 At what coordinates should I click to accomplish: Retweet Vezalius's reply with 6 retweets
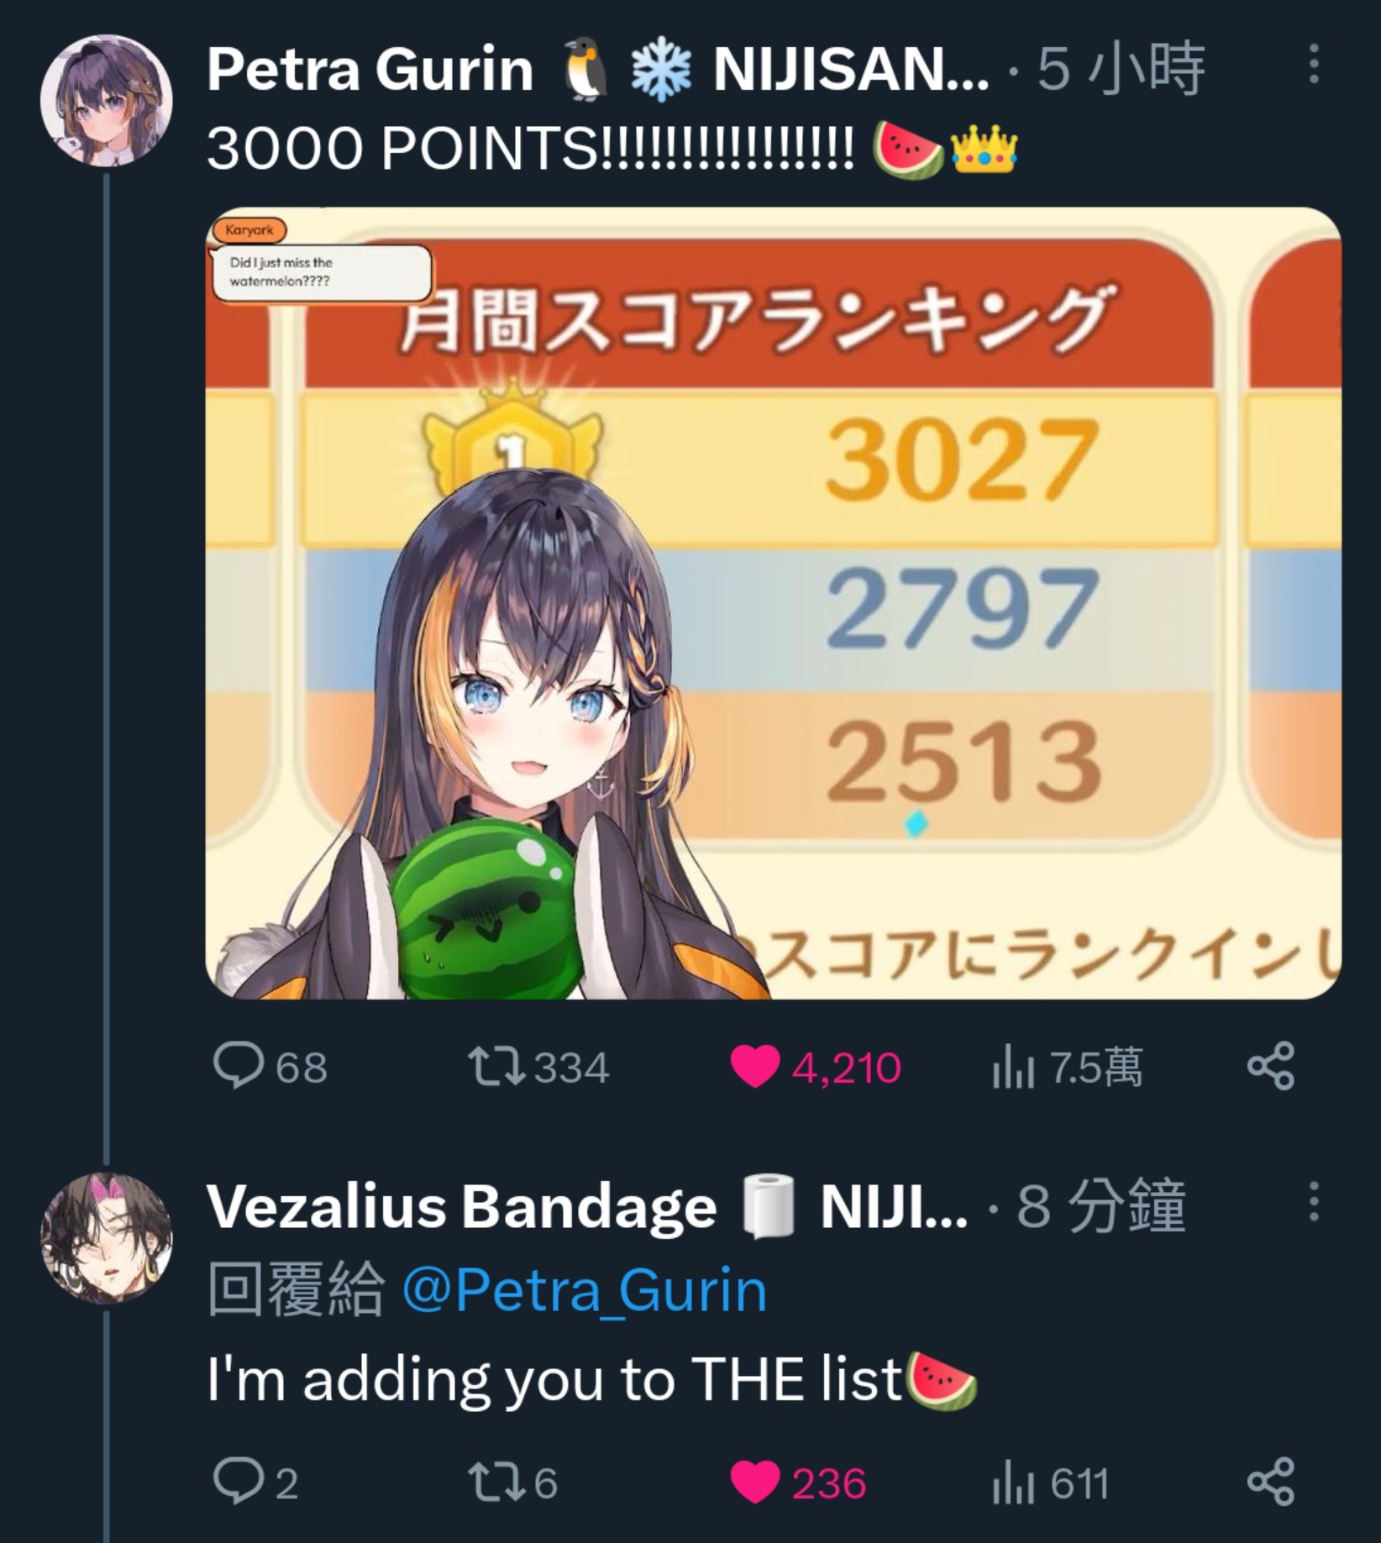[x=513, y=1482]
